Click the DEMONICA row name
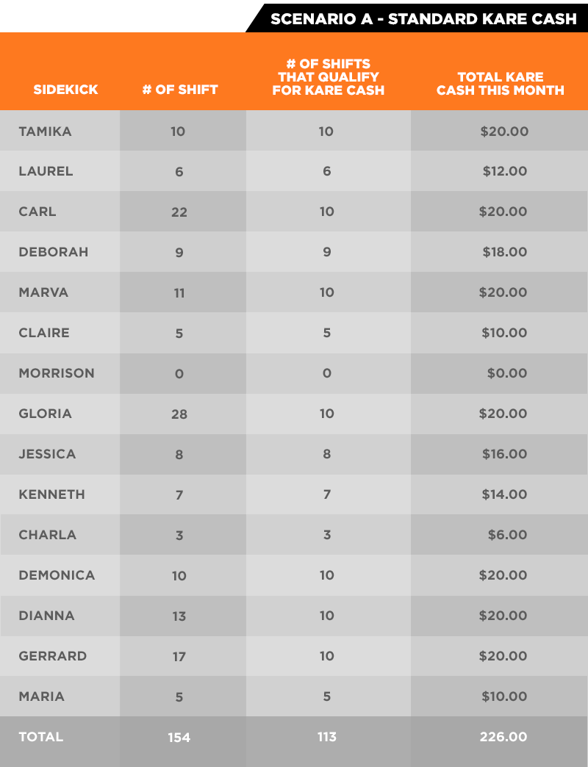588x767 pixels. click(57, 575)
